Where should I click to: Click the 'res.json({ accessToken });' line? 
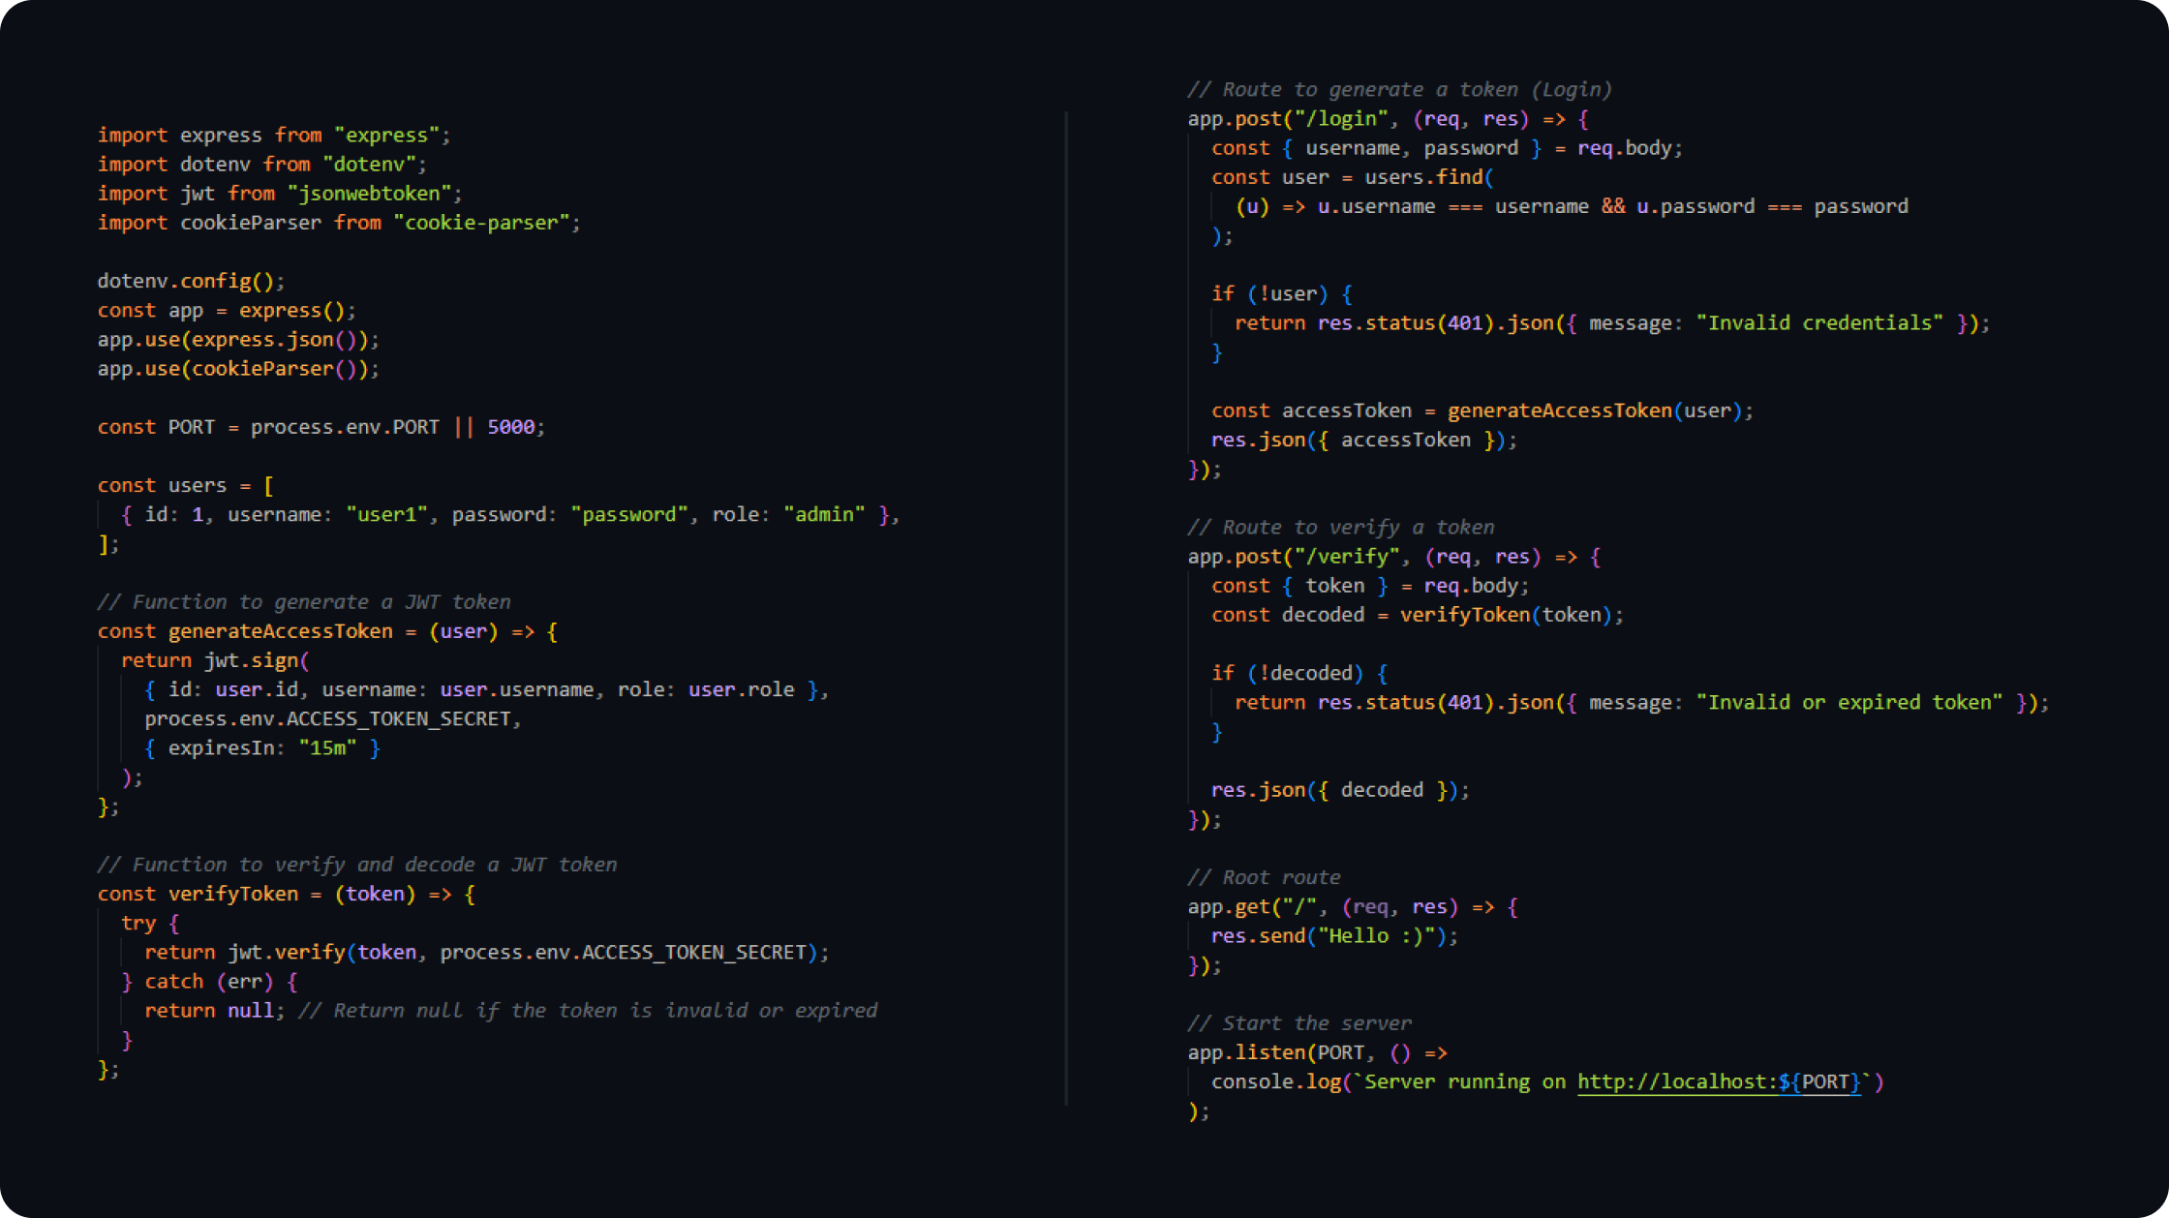click(1364, 439)
